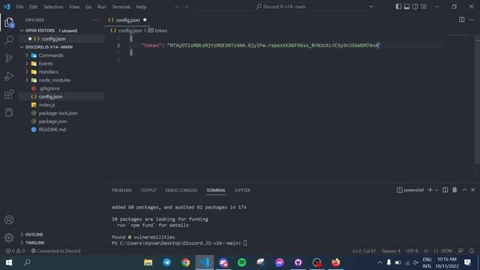This screenshot has height=270, width=480.
Task: Open Telegram from the taskbar
Action: point(166,262)
